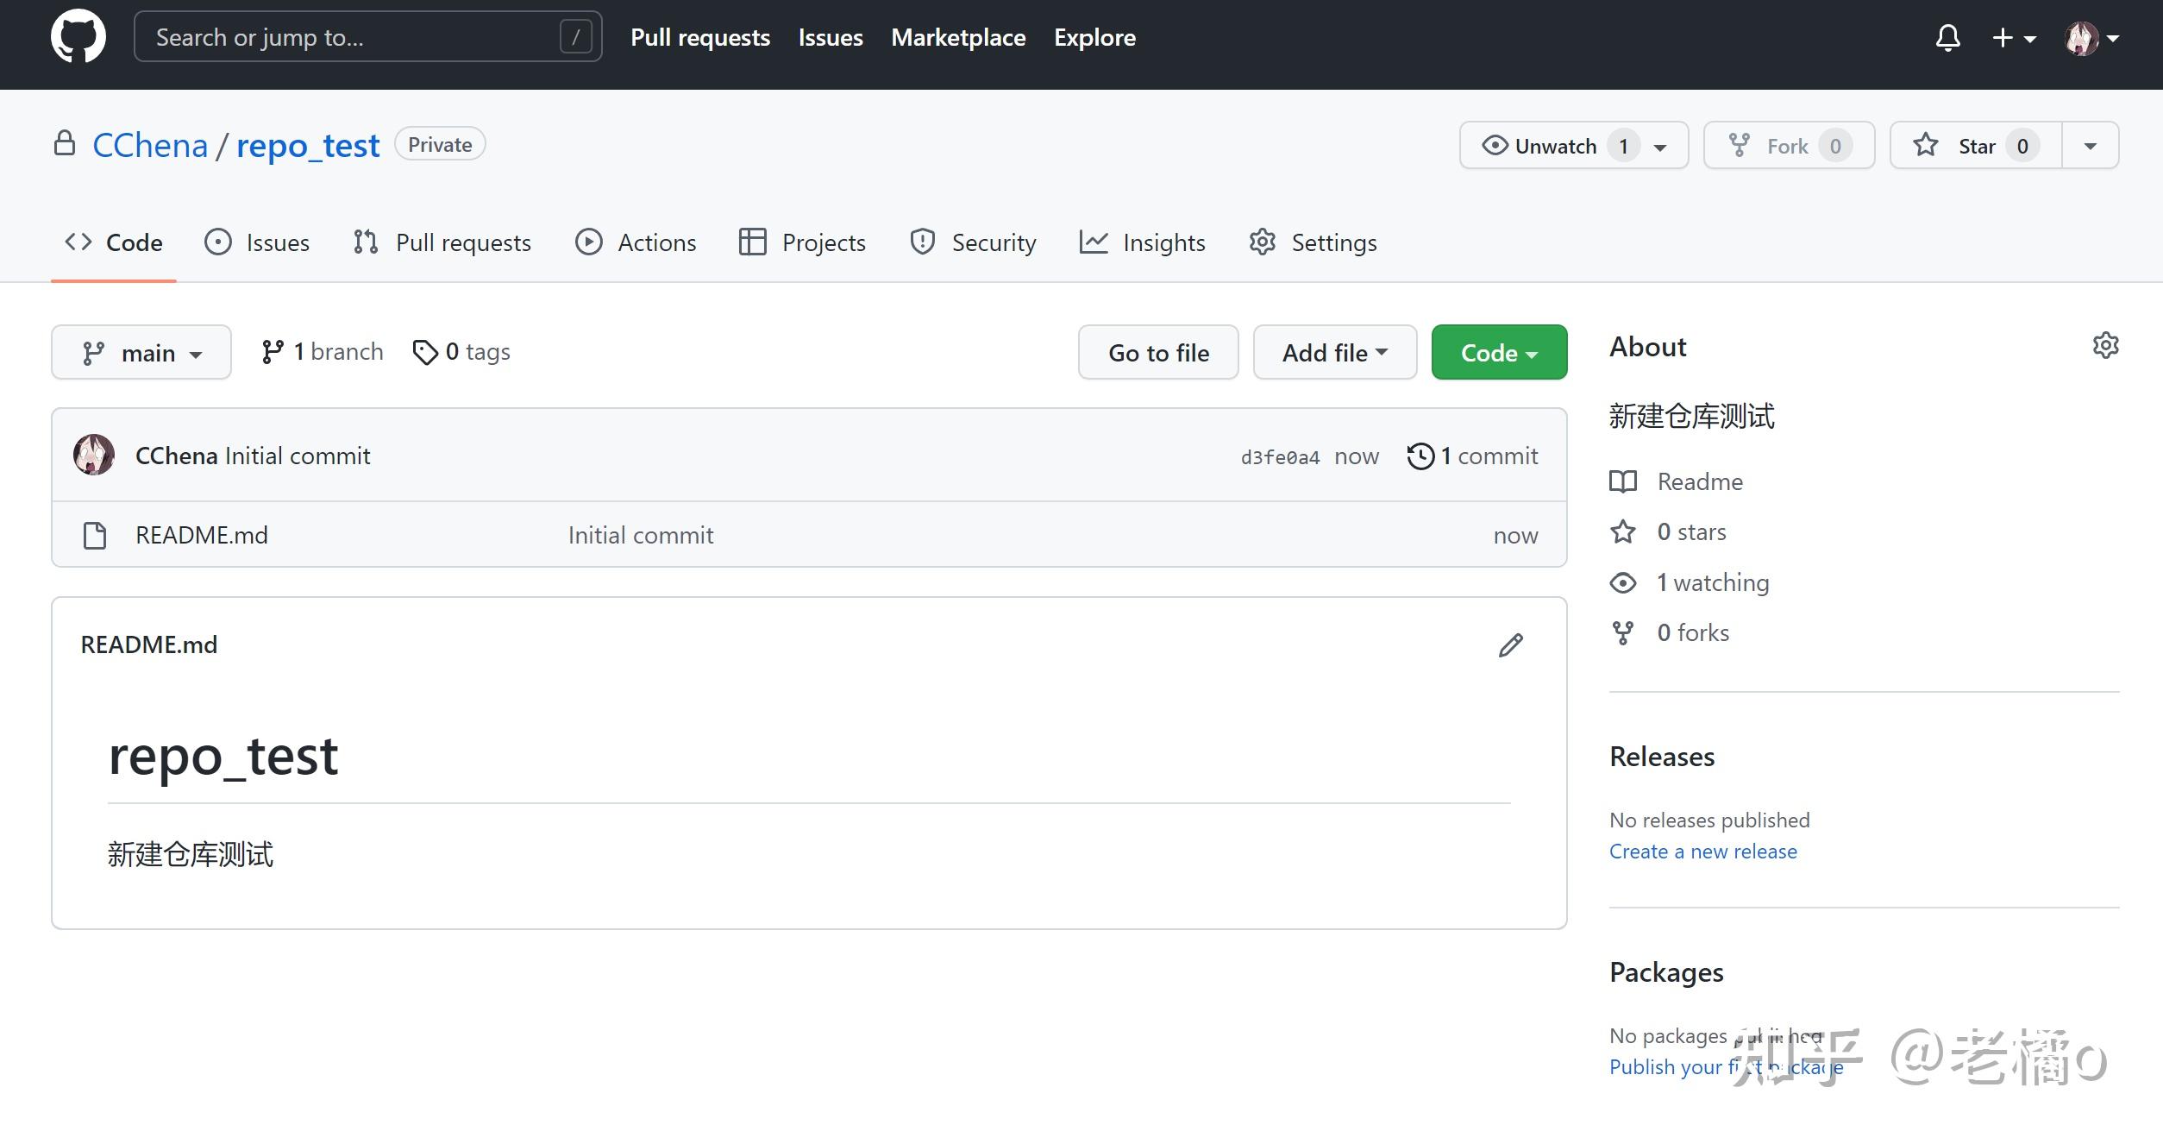Open the green Code dropdown
Viewport: 2163px width, 1144px height.
tap(1498, 353)
